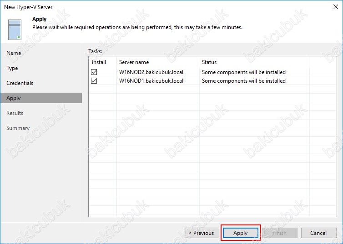Click the Previous button
Image resolution: width=343 pixels, height=244 pixels.
pyautogui.click(x=202, y=233)
